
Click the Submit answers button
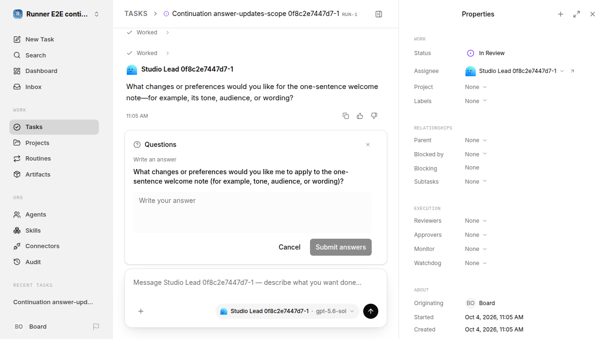(x=341, y=247)
